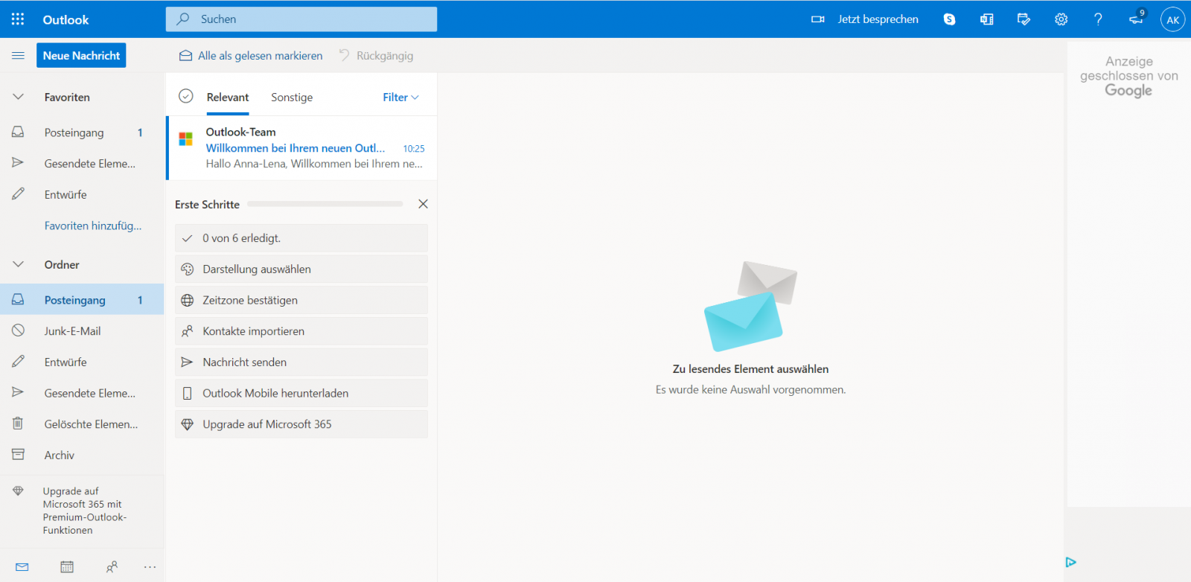Open the more options ellipsis in bottom bar
The image size is (1191, 582).
point(150,567)
